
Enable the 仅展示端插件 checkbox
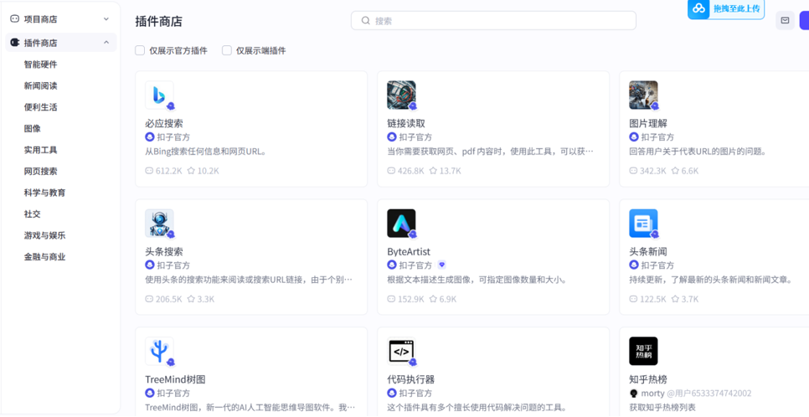click(x=226, y=50)
